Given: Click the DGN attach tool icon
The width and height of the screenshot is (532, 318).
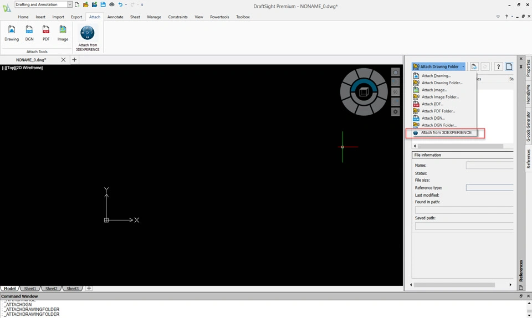Looking at the screenshot, I should pyautogui.click(x=29, y=30).
